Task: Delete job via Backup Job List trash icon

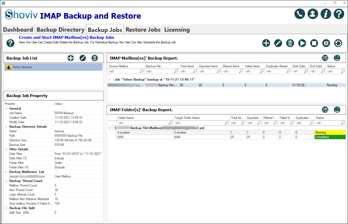Action: [95, 58]
